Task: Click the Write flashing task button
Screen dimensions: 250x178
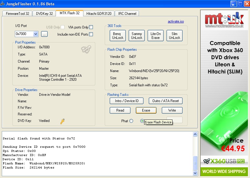Action: click(x=172, y=110)
